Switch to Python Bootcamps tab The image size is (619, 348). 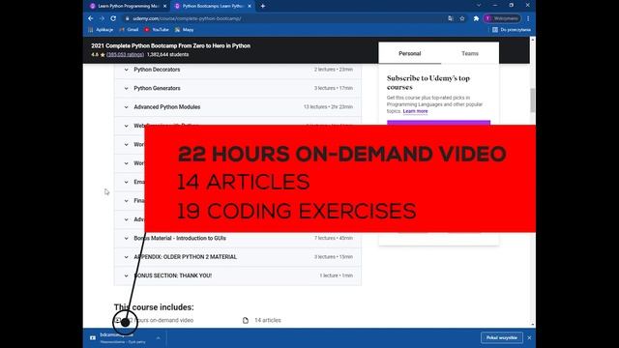pos(213,6)
